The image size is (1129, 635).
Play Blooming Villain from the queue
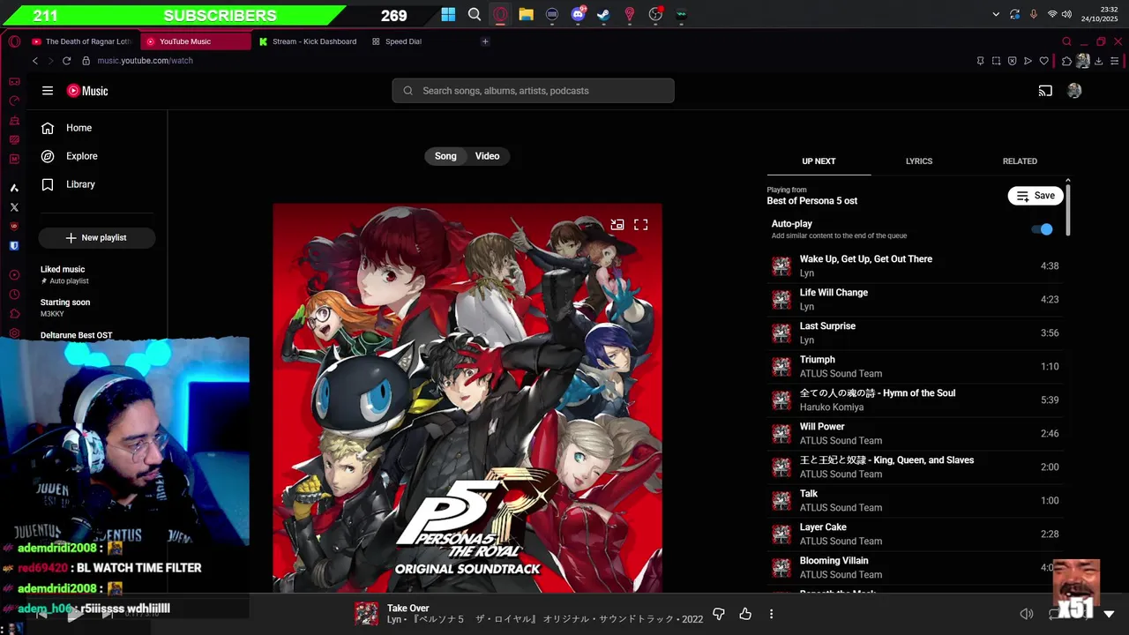pos(915,568)
